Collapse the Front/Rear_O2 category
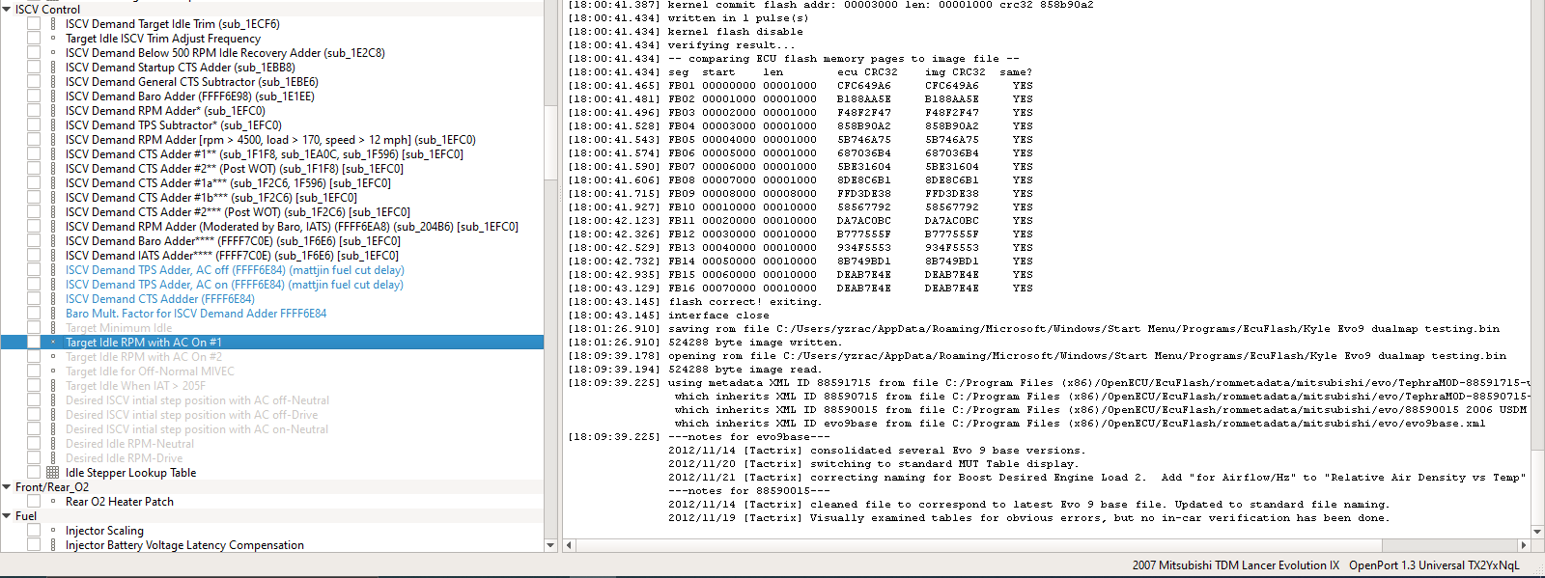 tap(8, 487)
